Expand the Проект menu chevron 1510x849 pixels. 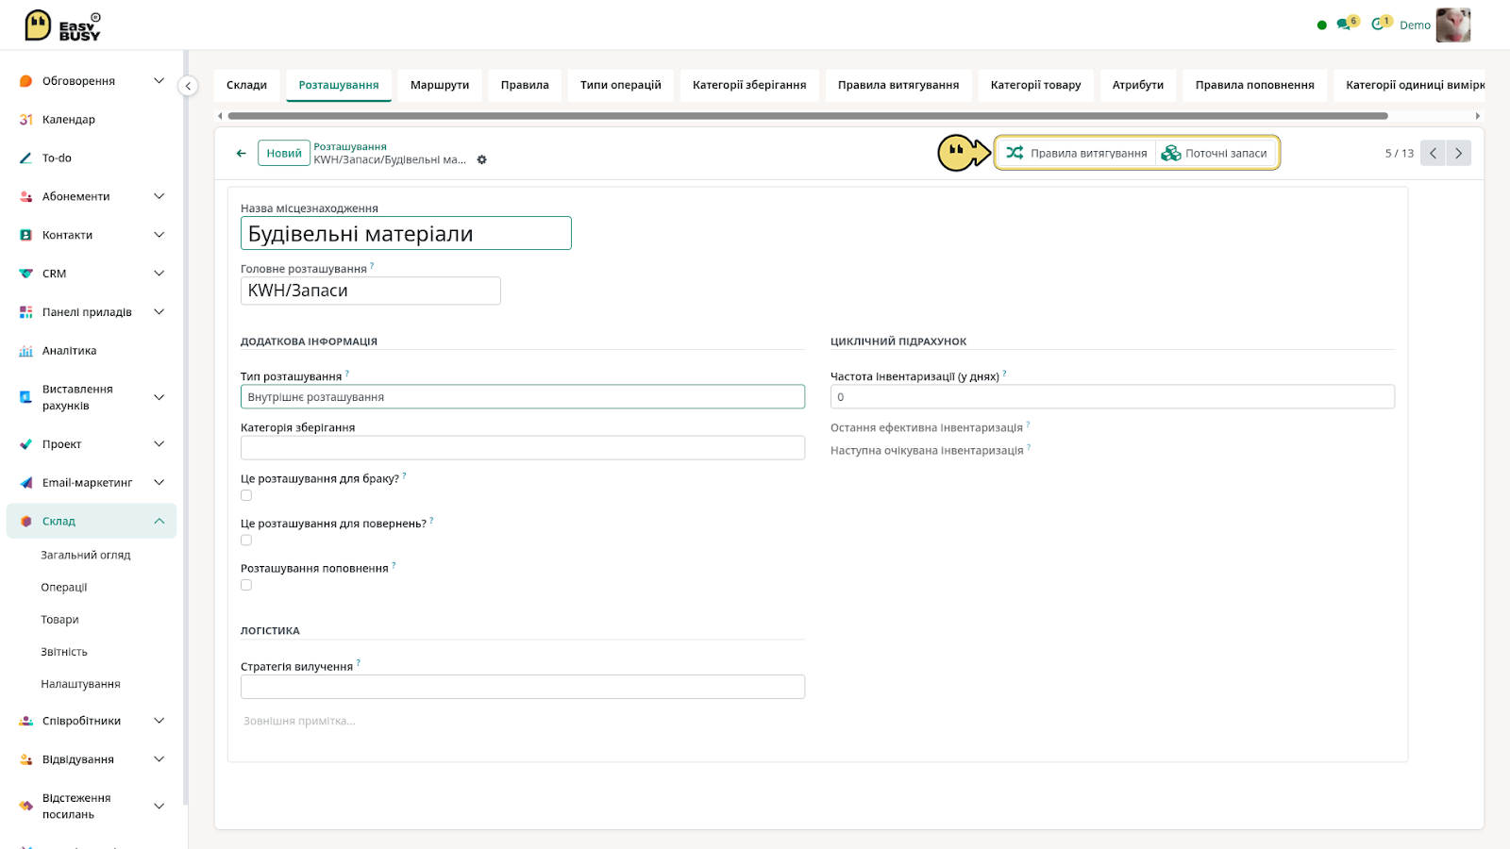[159, 444]
